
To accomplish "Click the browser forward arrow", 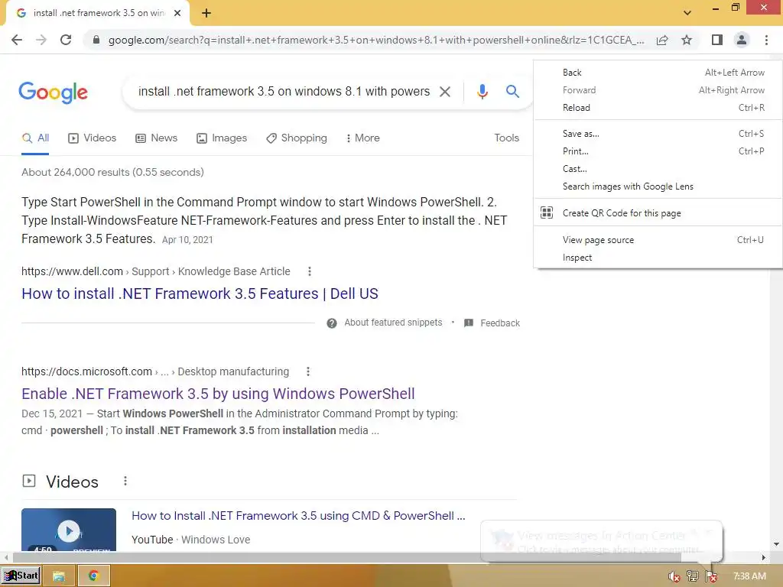I will [41, 40].
